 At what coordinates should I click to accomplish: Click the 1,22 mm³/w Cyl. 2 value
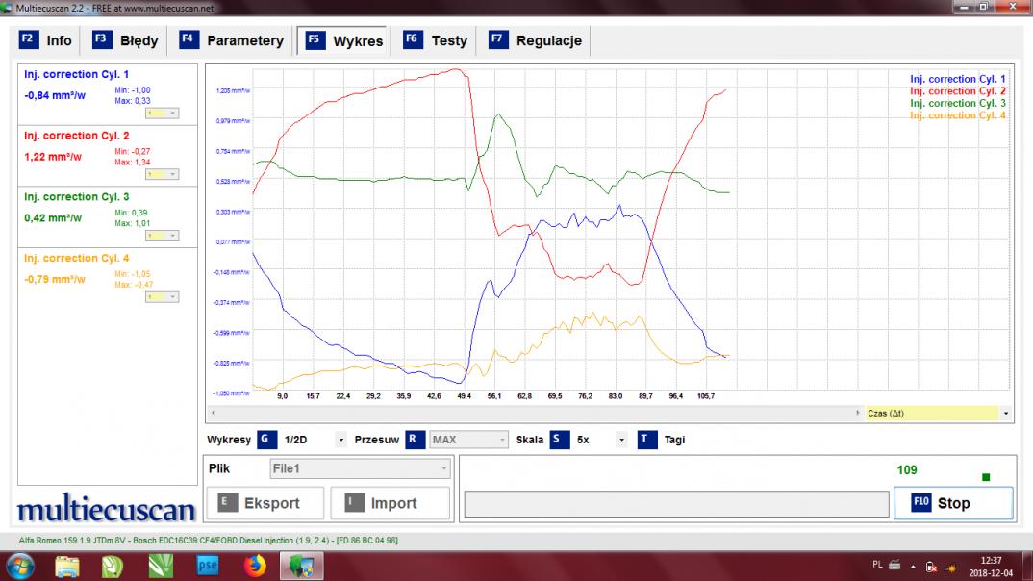click(x=53, y=157)
